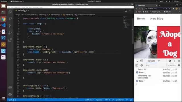Click Chrome's back button
The height and width of the screenshot is (102, 182).
pos(136,9)
